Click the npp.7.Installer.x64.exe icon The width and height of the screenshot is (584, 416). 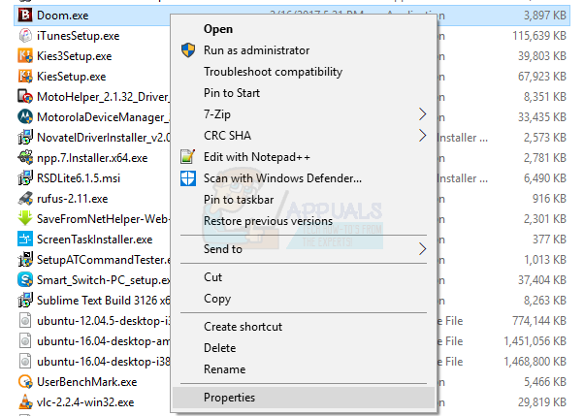[x=25, y=158]
